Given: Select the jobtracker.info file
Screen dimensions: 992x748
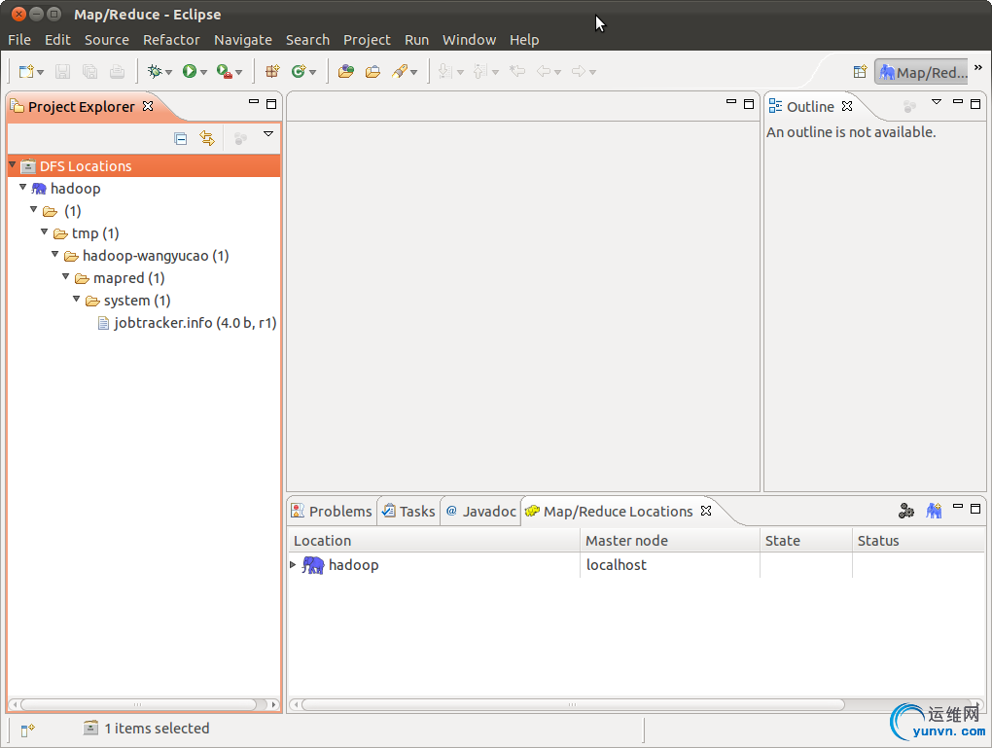Looking at the screenshot, I should point(188,323).
